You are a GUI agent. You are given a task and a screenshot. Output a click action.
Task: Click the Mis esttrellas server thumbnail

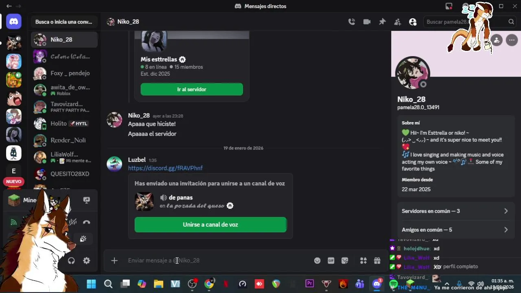tap(154, 41)
